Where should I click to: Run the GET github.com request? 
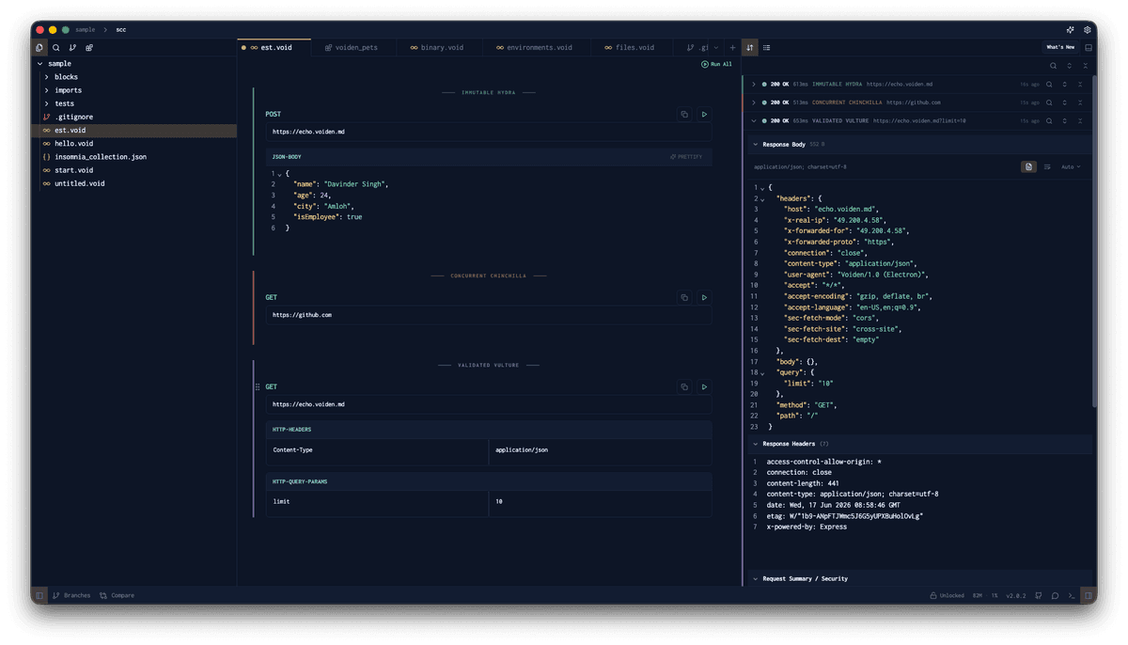point(704,298)
